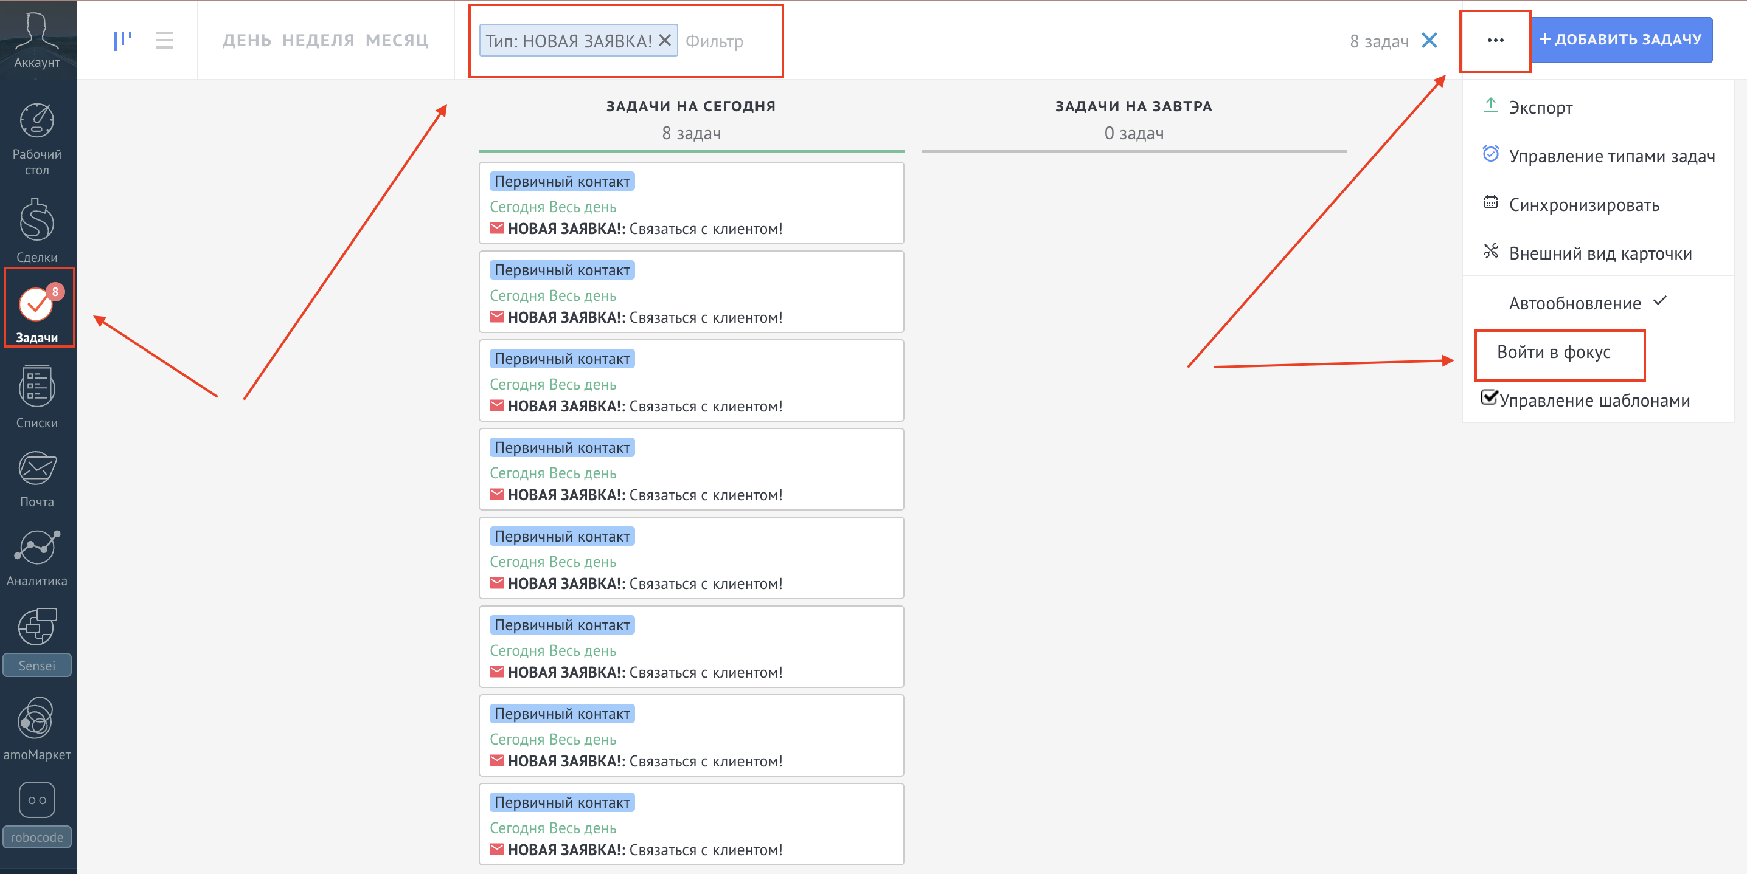Open Внешний вид карточки settings
1747x874 pixels.
(1598, 253)
